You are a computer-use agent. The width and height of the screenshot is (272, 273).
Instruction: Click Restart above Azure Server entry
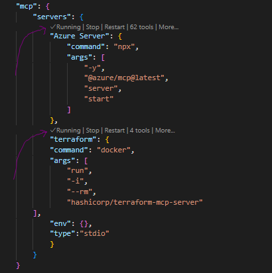point(115,27)
